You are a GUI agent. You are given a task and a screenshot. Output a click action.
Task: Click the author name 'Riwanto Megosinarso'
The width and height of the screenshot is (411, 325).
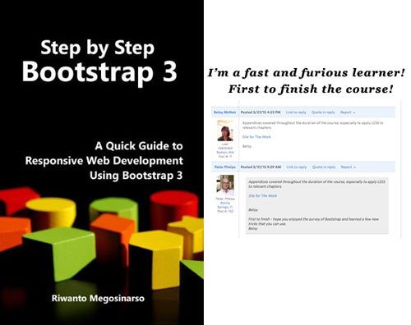(98, 298)
